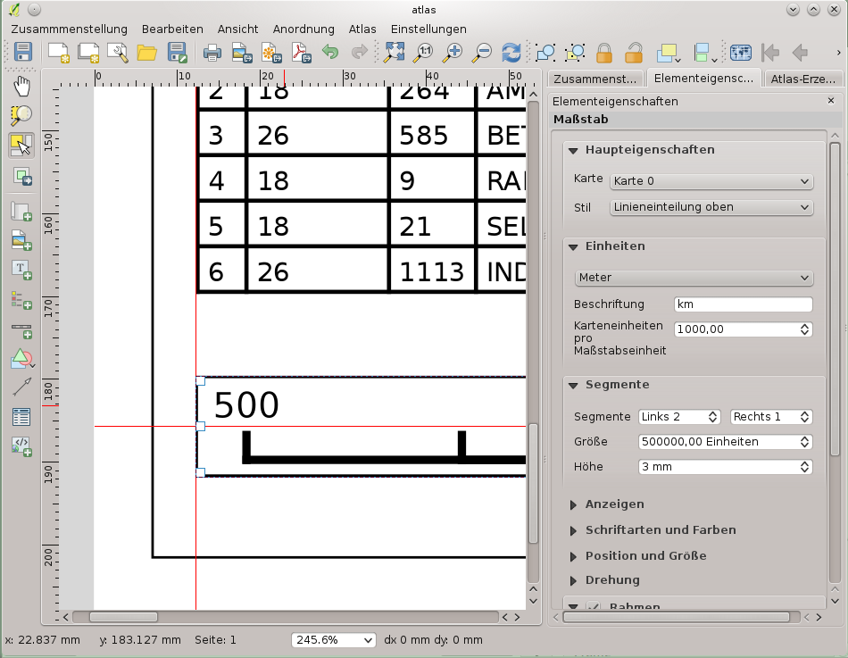
Task: Select the Zoom tool in sidebar
Action: (x=21, y=115)
